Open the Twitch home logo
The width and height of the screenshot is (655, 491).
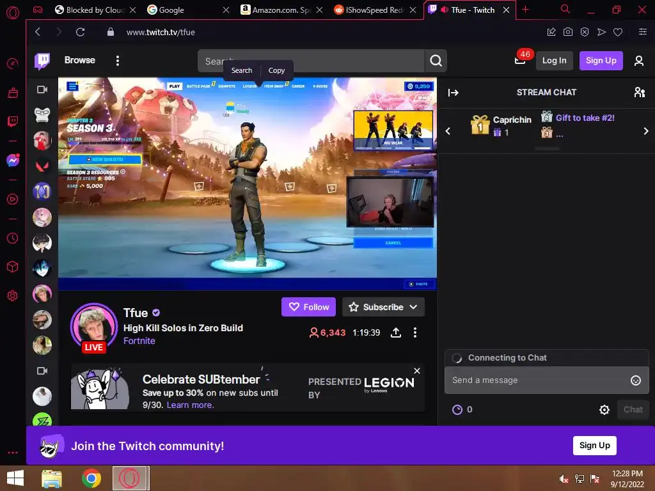pyautogui.click(x=42, y=61)
